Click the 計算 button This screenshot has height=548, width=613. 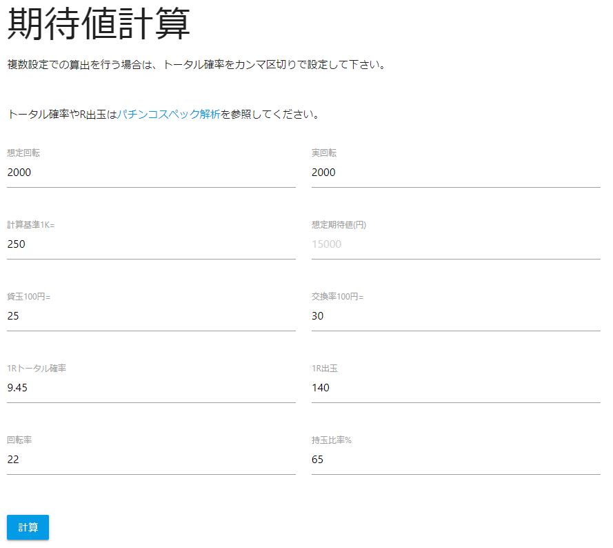(x=28, y=527)
